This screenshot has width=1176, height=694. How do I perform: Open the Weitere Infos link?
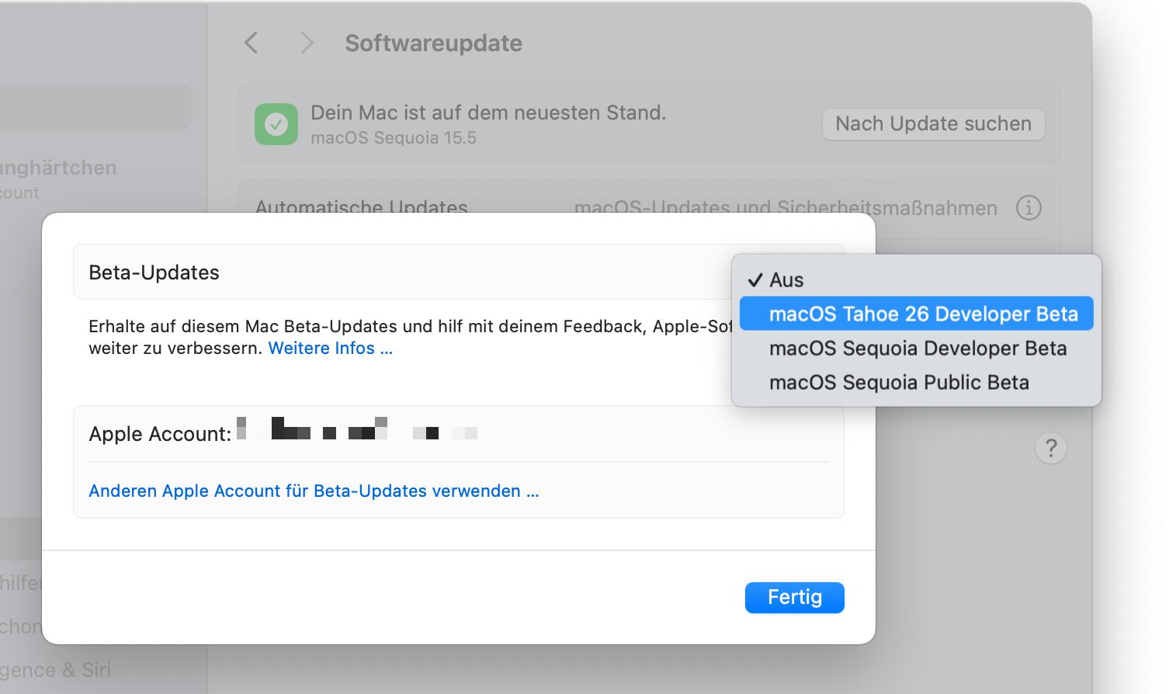tap(331, 348)
